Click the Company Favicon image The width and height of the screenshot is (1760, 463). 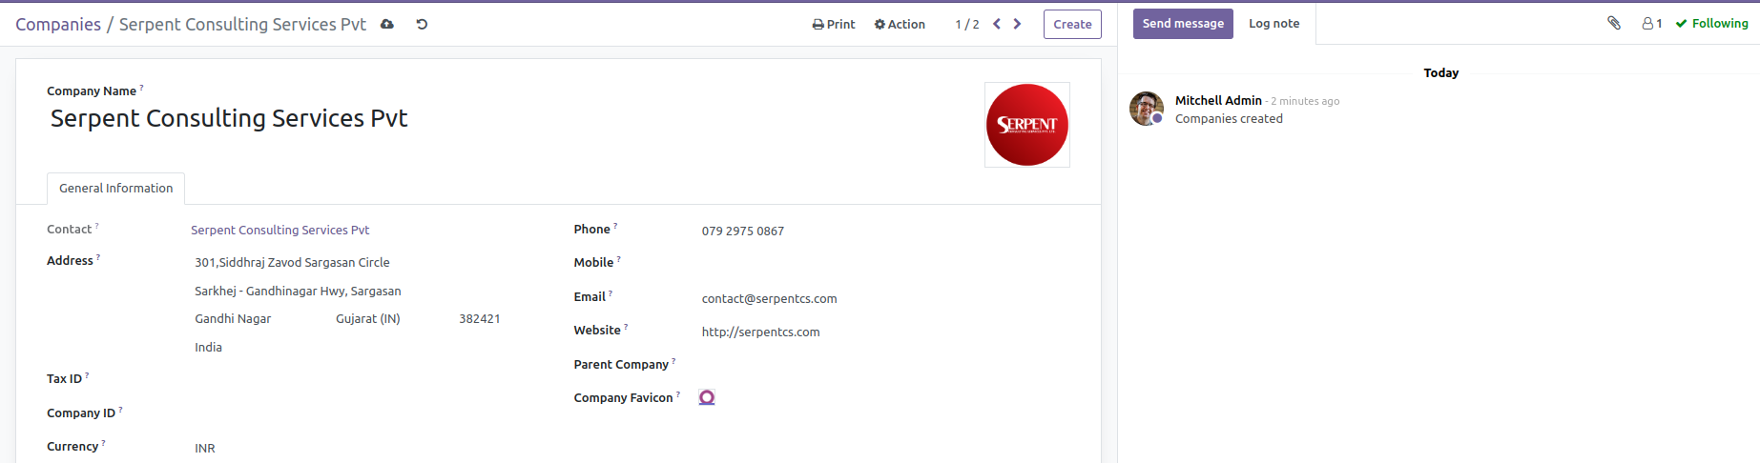point(707,397)
